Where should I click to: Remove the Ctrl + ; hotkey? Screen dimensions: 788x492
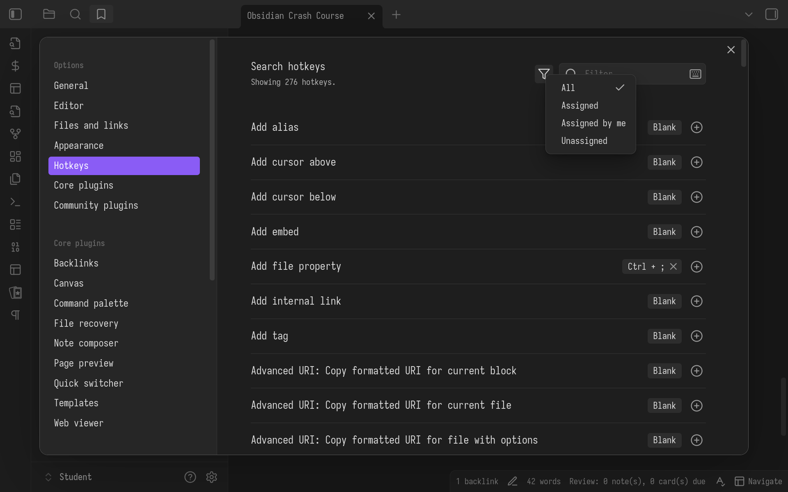(x=673, y=266)
